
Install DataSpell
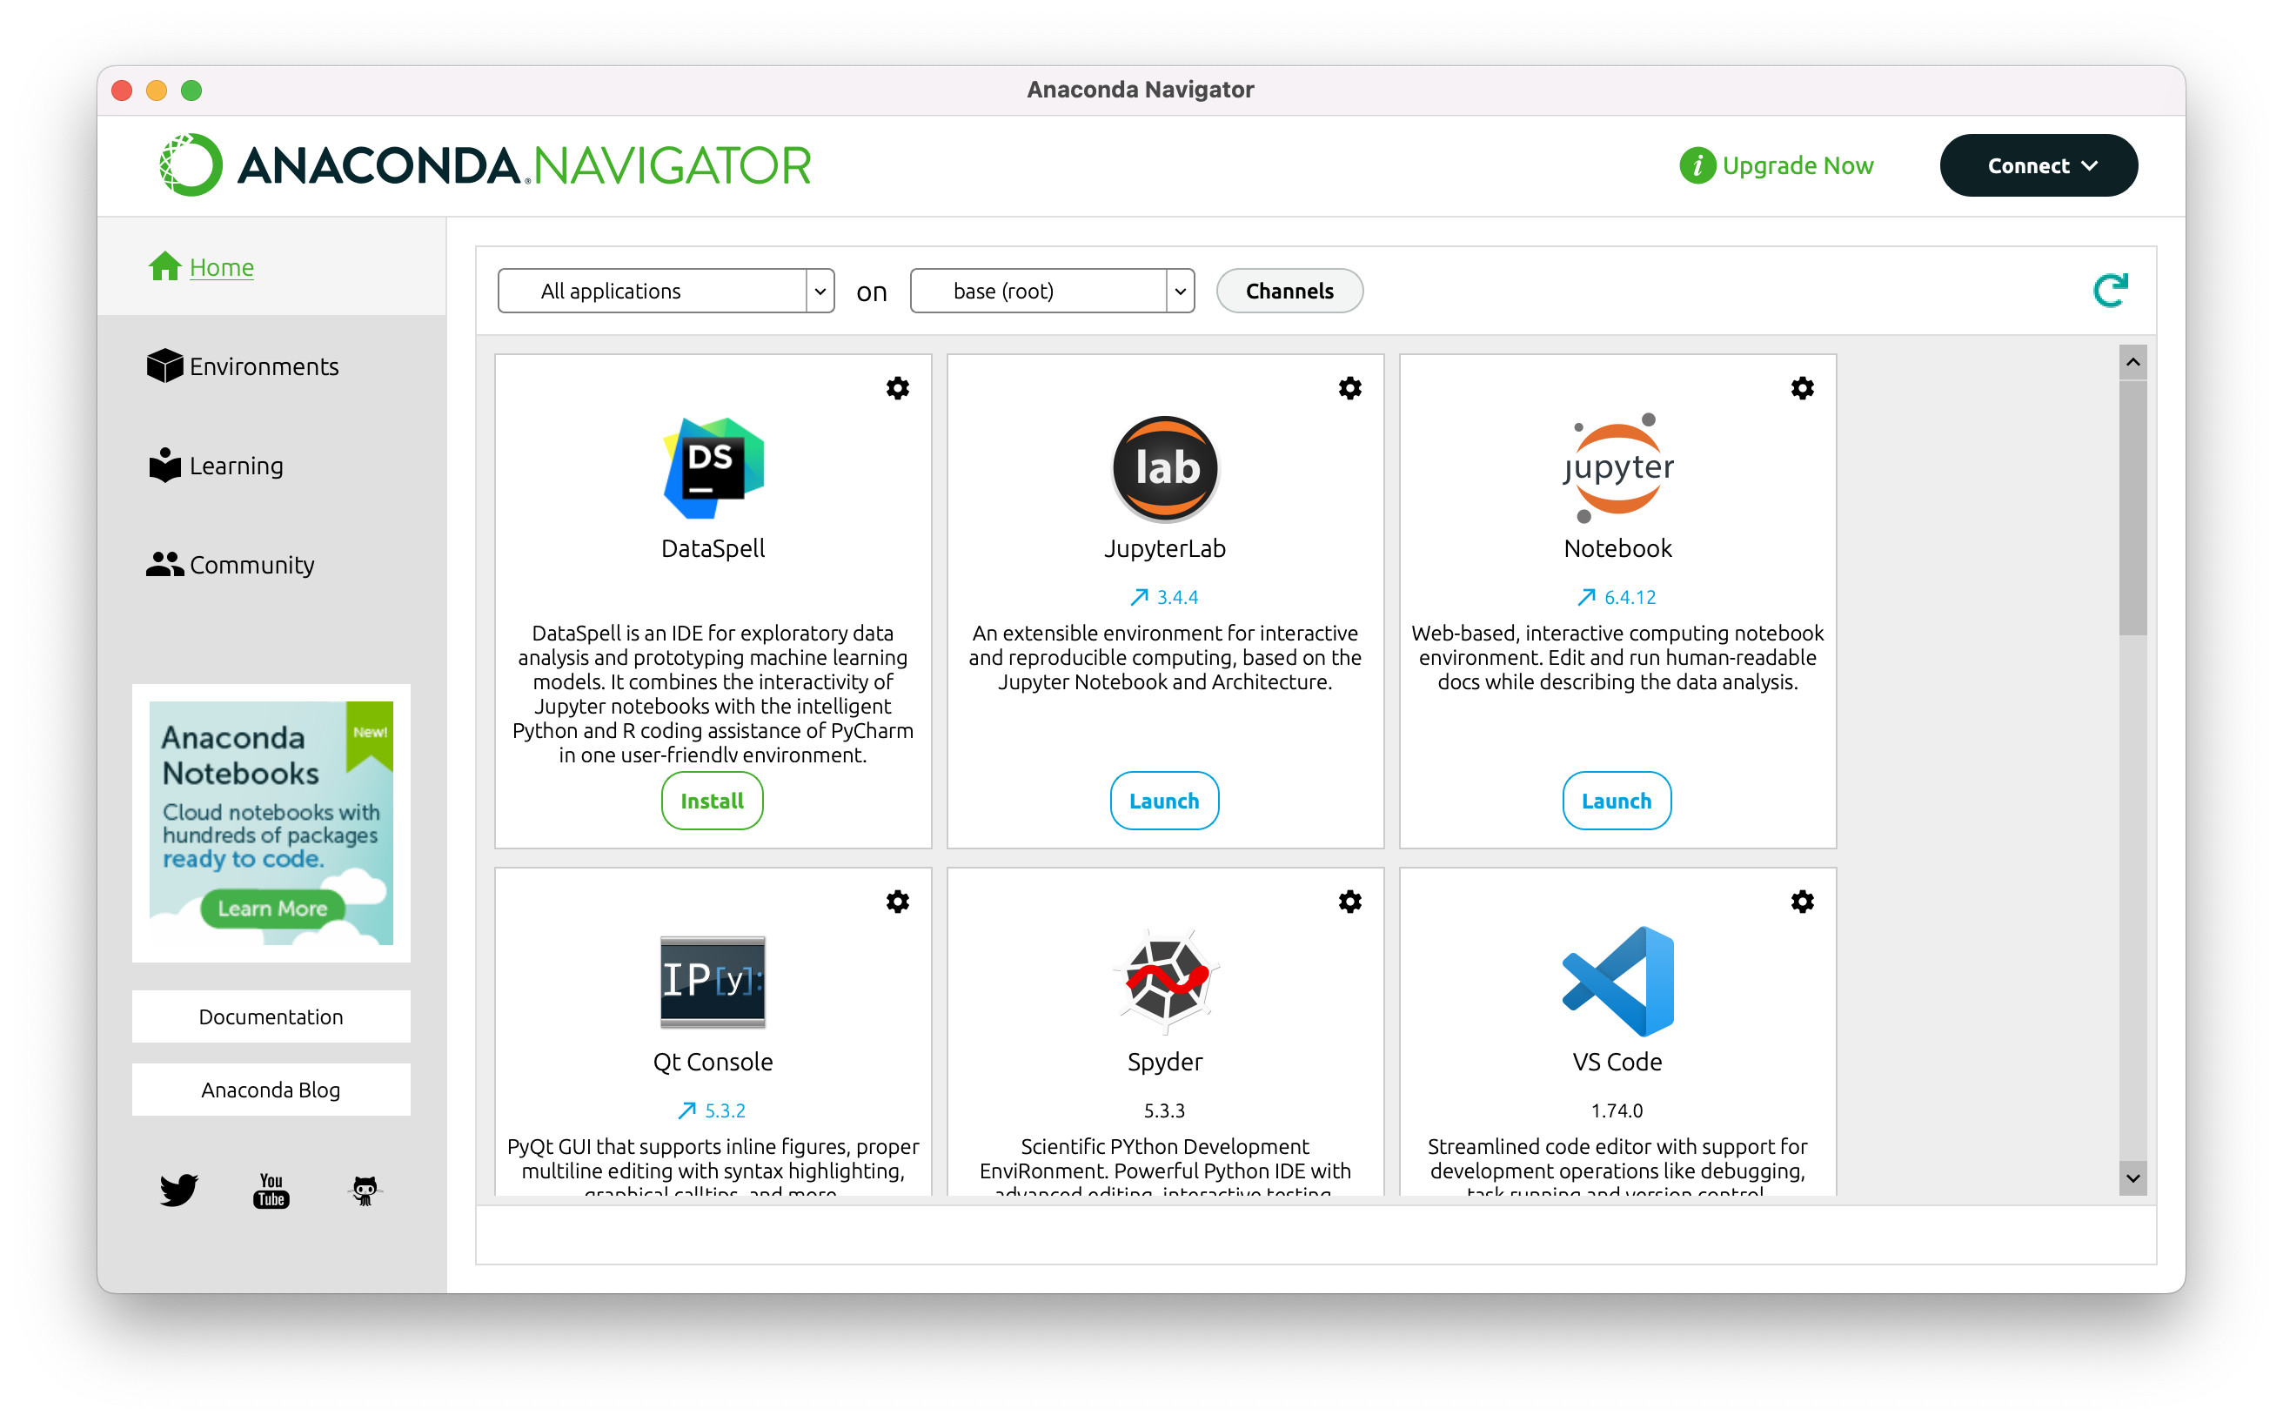[x=713, y=801]
